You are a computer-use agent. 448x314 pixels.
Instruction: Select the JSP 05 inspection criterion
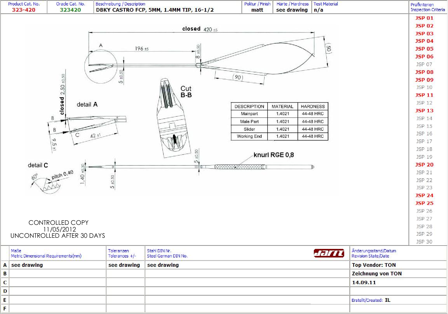point(424,49)
